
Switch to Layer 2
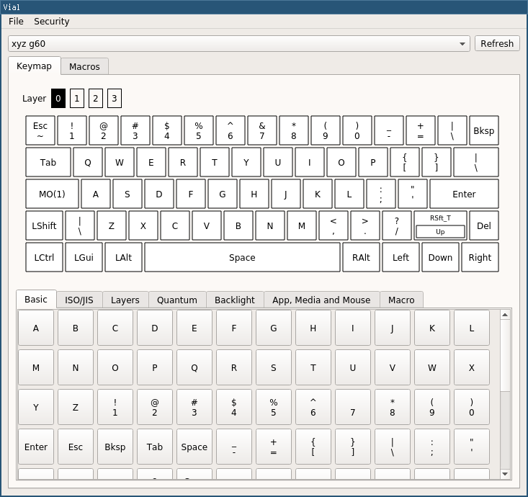pyautogui.click(x=96, y=99)
